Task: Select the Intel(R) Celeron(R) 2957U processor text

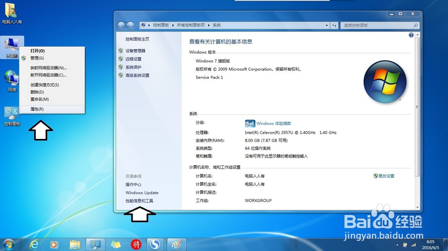Action: 291,133
